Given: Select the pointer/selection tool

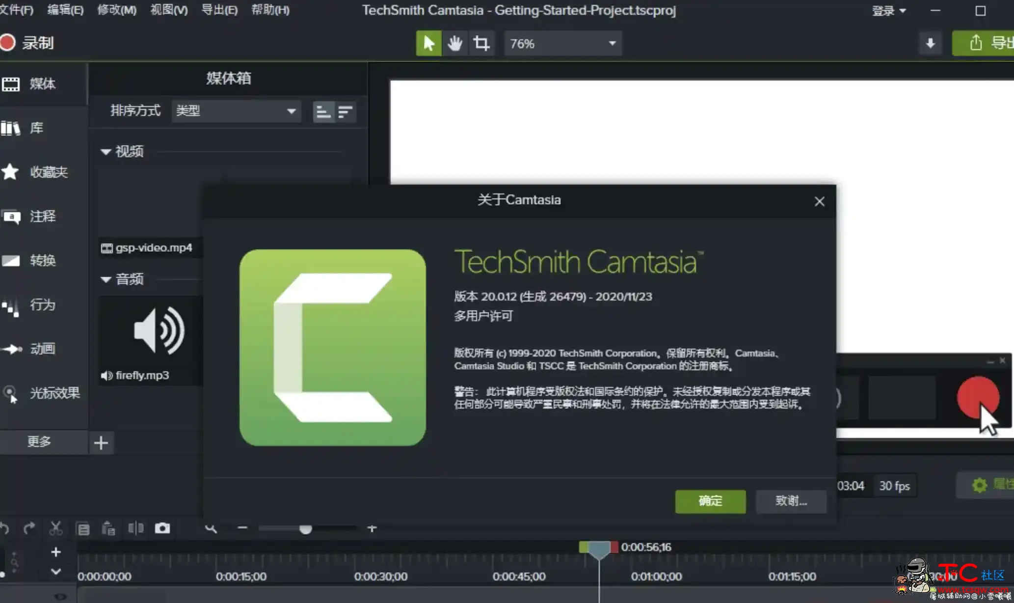Looking at the screenshot, I should pyautogui.click(x=428, y=43).
